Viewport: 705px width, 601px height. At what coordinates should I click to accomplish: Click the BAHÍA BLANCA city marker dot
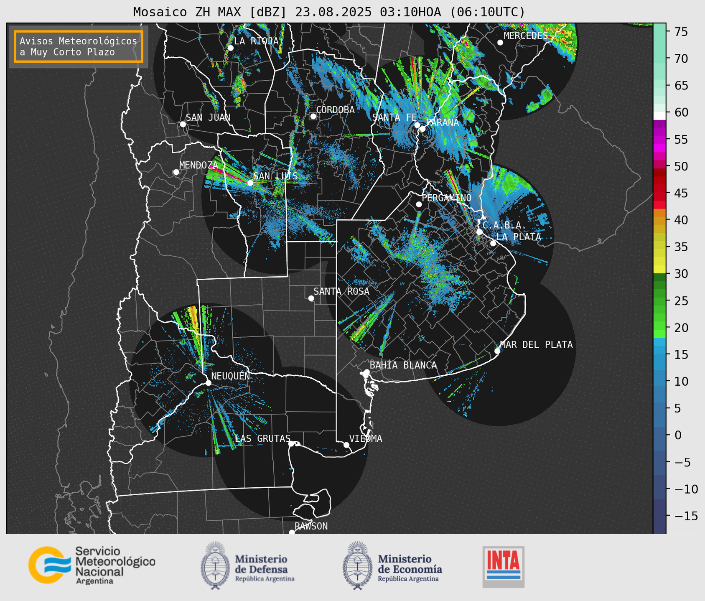point(366,372)
